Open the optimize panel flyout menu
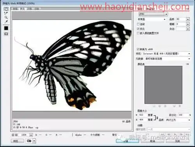This screenshot has width=195, height=147. click(187, 9)
